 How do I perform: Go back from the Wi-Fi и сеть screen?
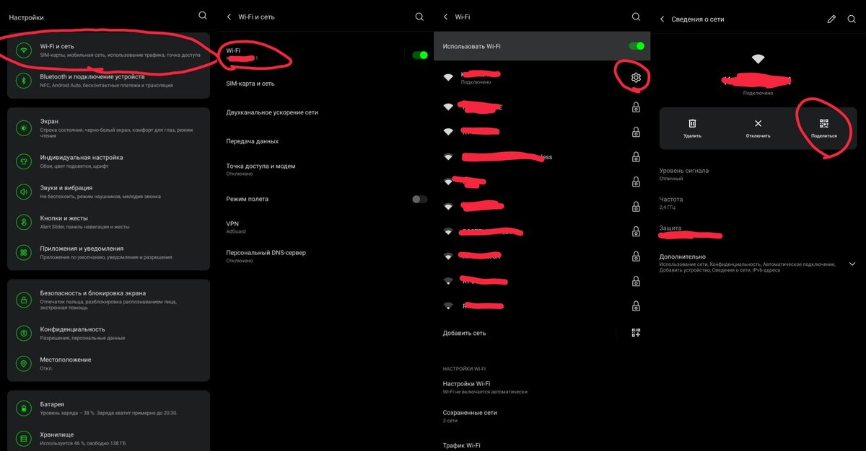pos(229,17)
